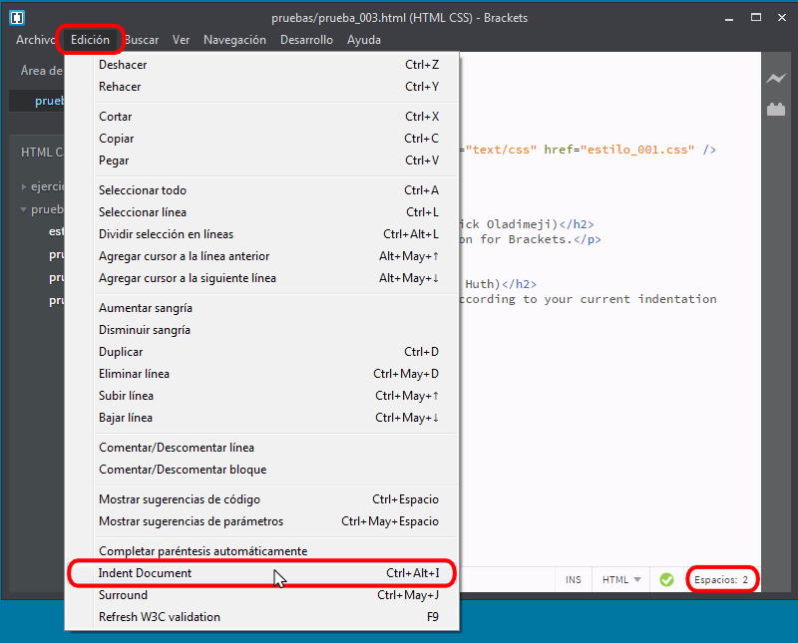
Task: Click Refresh W3C validation
Action: pyautogui.click(x=262, y=617)
